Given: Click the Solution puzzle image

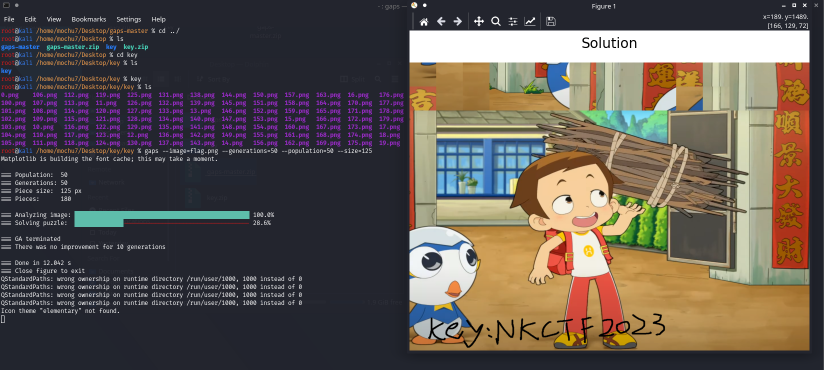Looking at the screenshot, I should click(609, 206).
